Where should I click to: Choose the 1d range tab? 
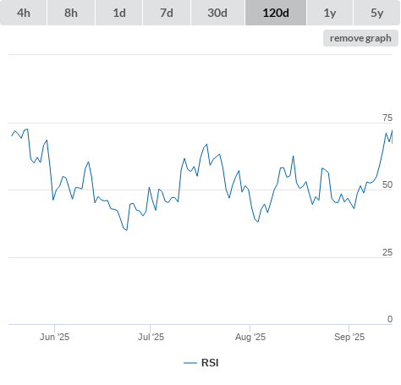coord(119,13)
